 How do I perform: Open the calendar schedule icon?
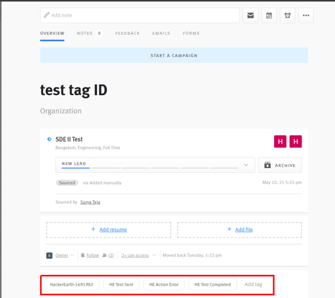pos(269,15)
